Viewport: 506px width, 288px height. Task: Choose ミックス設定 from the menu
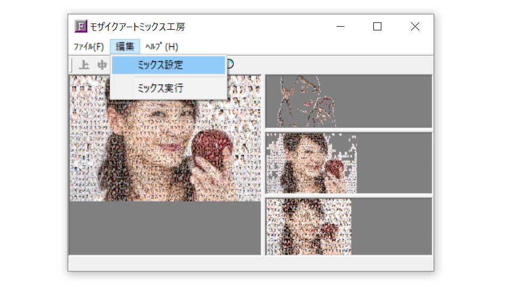[168, 65]
